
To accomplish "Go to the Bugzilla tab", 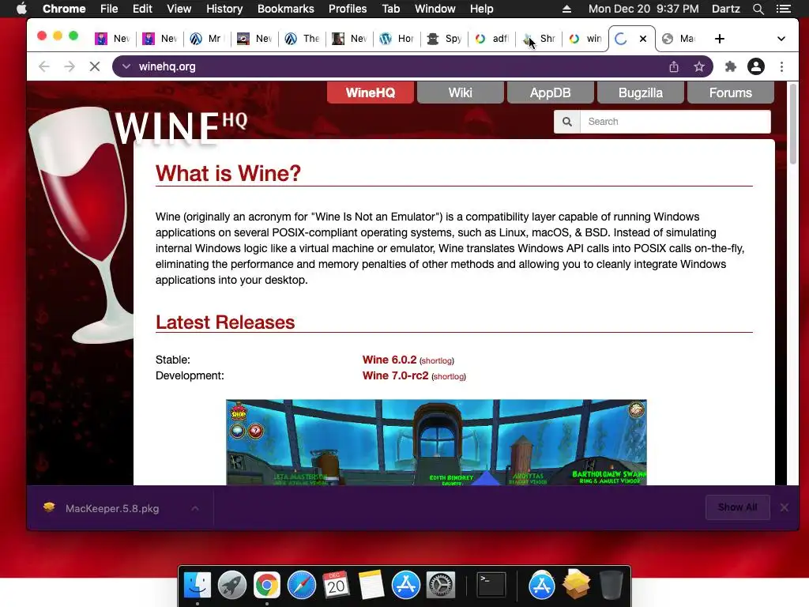I will 640,93.
